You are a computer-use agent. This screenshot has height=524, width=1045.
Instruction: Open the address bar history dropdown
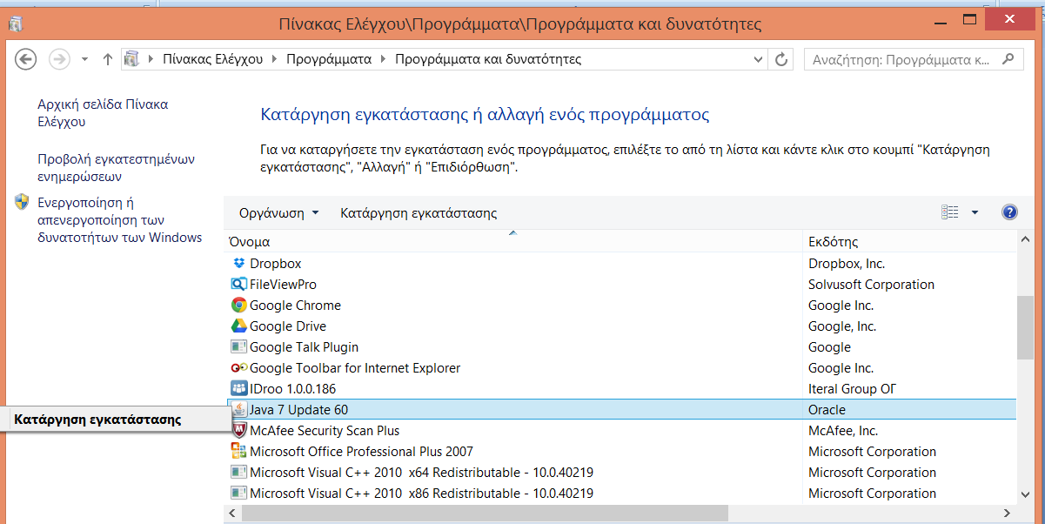pyautogui.click(x=758, y=59)
